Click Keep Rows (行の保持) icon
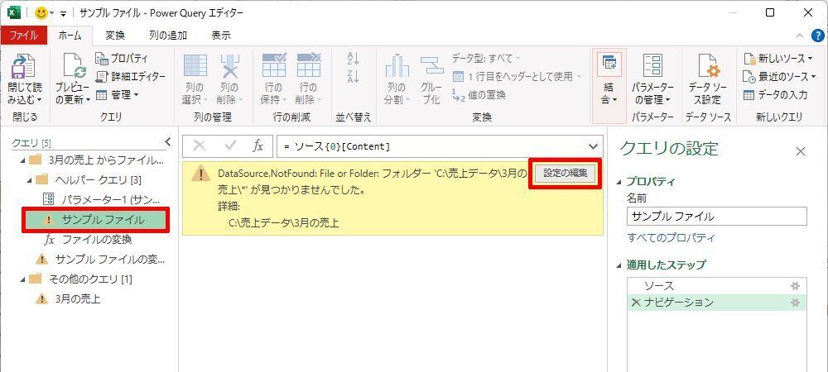Viewport: 828px width, 372px height. (274, 65)
